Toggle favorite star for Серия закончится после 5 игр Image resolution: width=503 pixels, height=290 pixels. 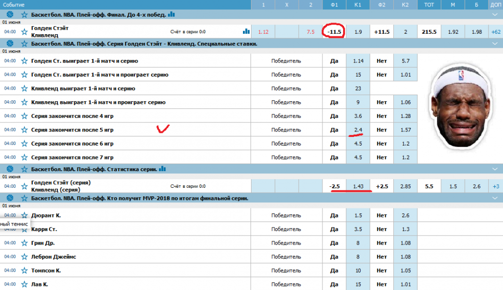pyautogui.click(x=24, y=130)
